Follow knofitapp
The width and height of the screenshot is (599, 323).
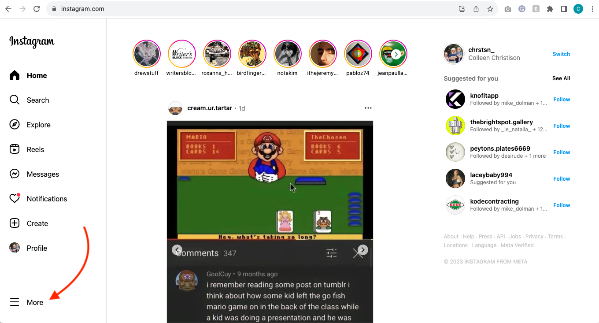[562, 100]
